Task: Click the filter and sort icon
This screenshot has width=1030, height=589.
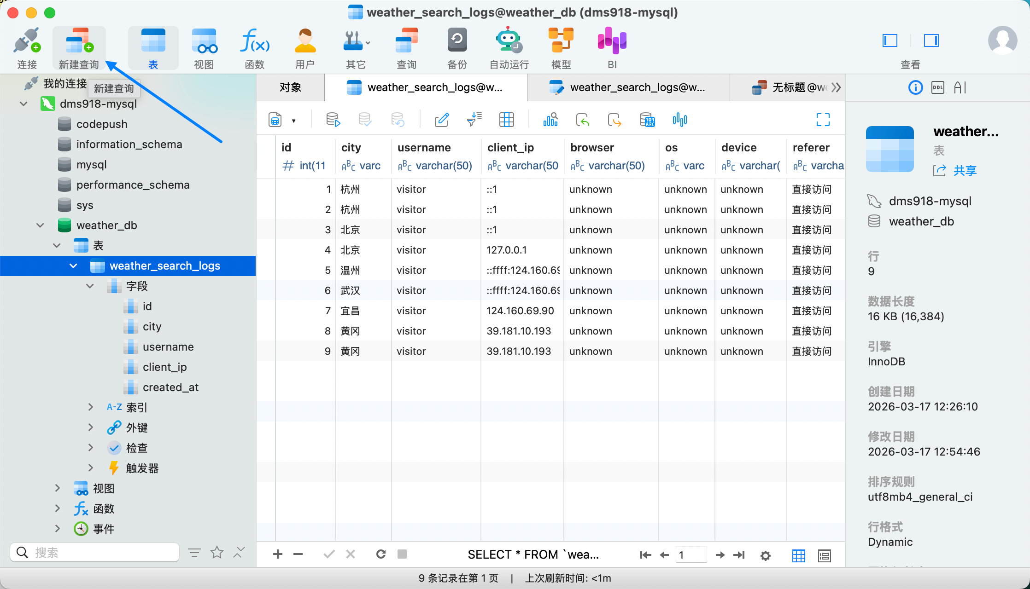Action: pos(474,120)
